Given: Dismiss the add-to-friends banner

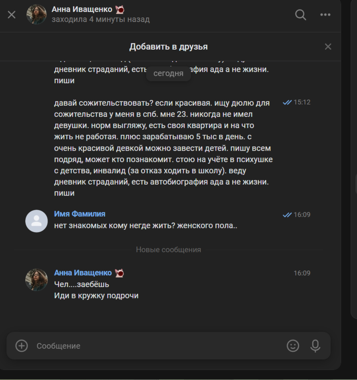Looking at the screenshot, I should [328, 47].
